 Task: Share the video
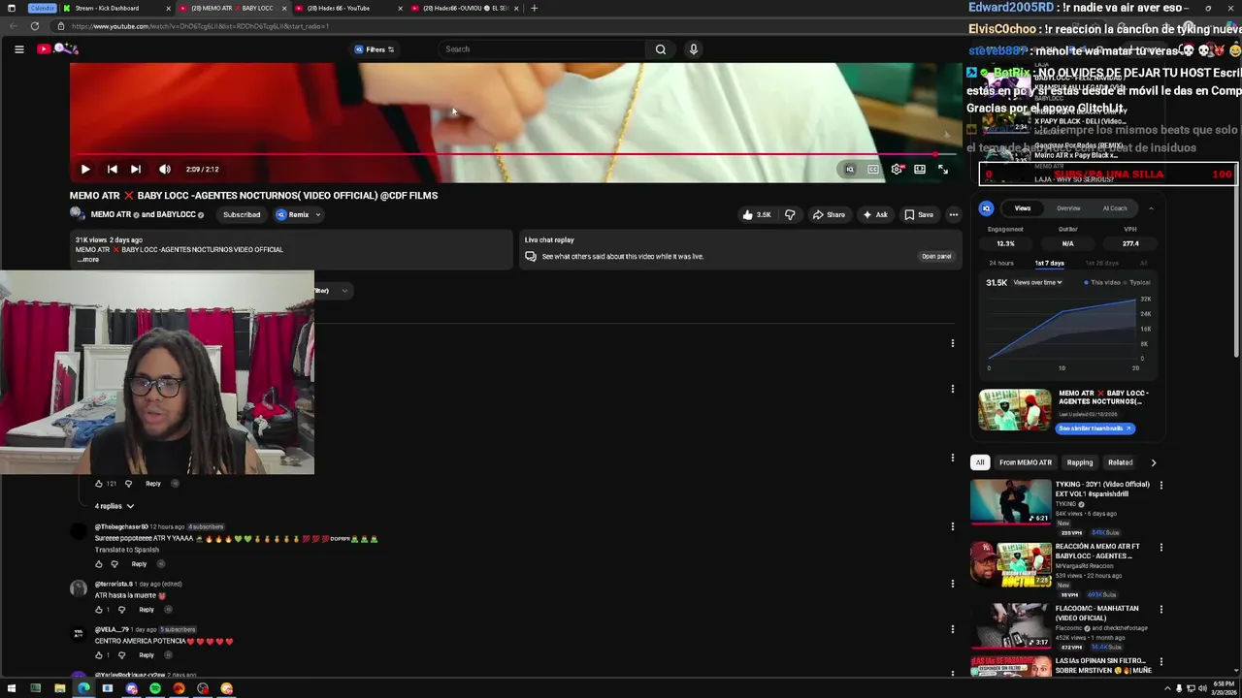pyautogui.click(x=829, y=214)
